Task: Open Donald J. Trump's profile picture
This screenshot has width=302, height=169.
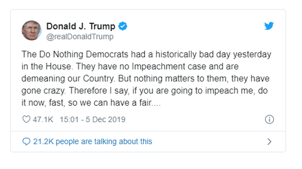Action: click(x=32, y=30)
